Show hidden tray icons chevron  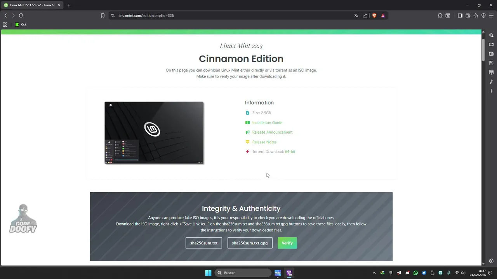(x=374, y=273)
